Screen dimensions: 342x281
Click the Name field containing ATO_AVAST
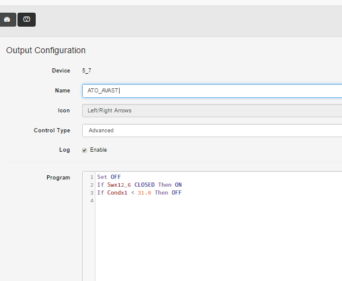click(x=212, y=91)
